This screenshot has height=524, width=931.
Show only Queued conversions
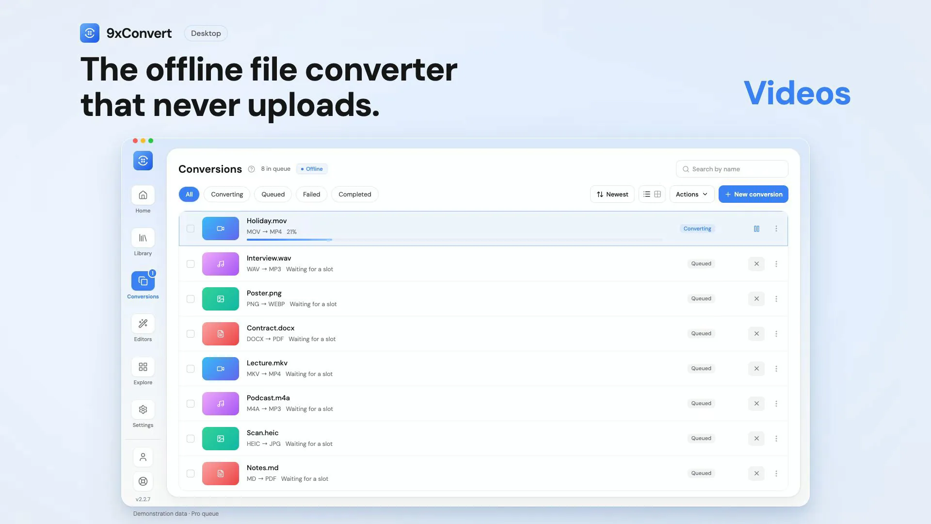point(273,194)
